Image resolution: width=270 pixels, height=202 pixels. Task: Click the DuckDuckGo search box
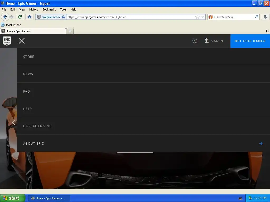(x=235, y=17)
